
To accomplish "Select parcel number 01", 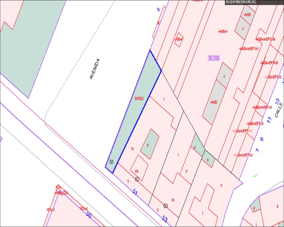I will pos(112,162).
